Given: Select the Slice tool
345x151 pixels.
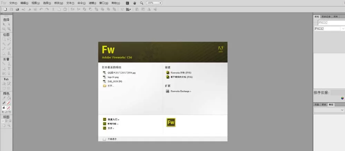Looking at the screenshot, I should tap(9, 84).
